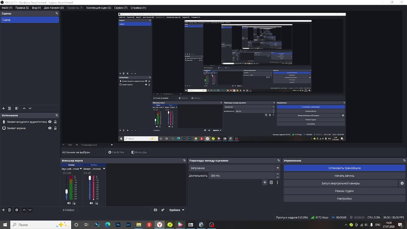Open desktop audio channel dropdown menu
This screenshot has width=407, height=229.
tap(80, 169)
